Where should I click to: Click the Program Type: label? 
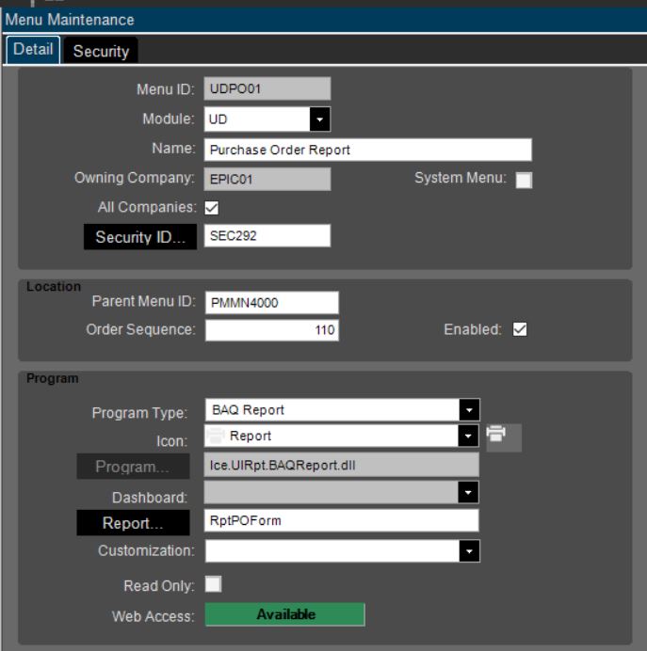point(139,413)
